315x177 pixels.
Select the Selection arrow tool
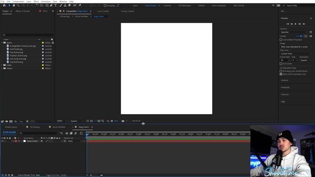(9, 5)
